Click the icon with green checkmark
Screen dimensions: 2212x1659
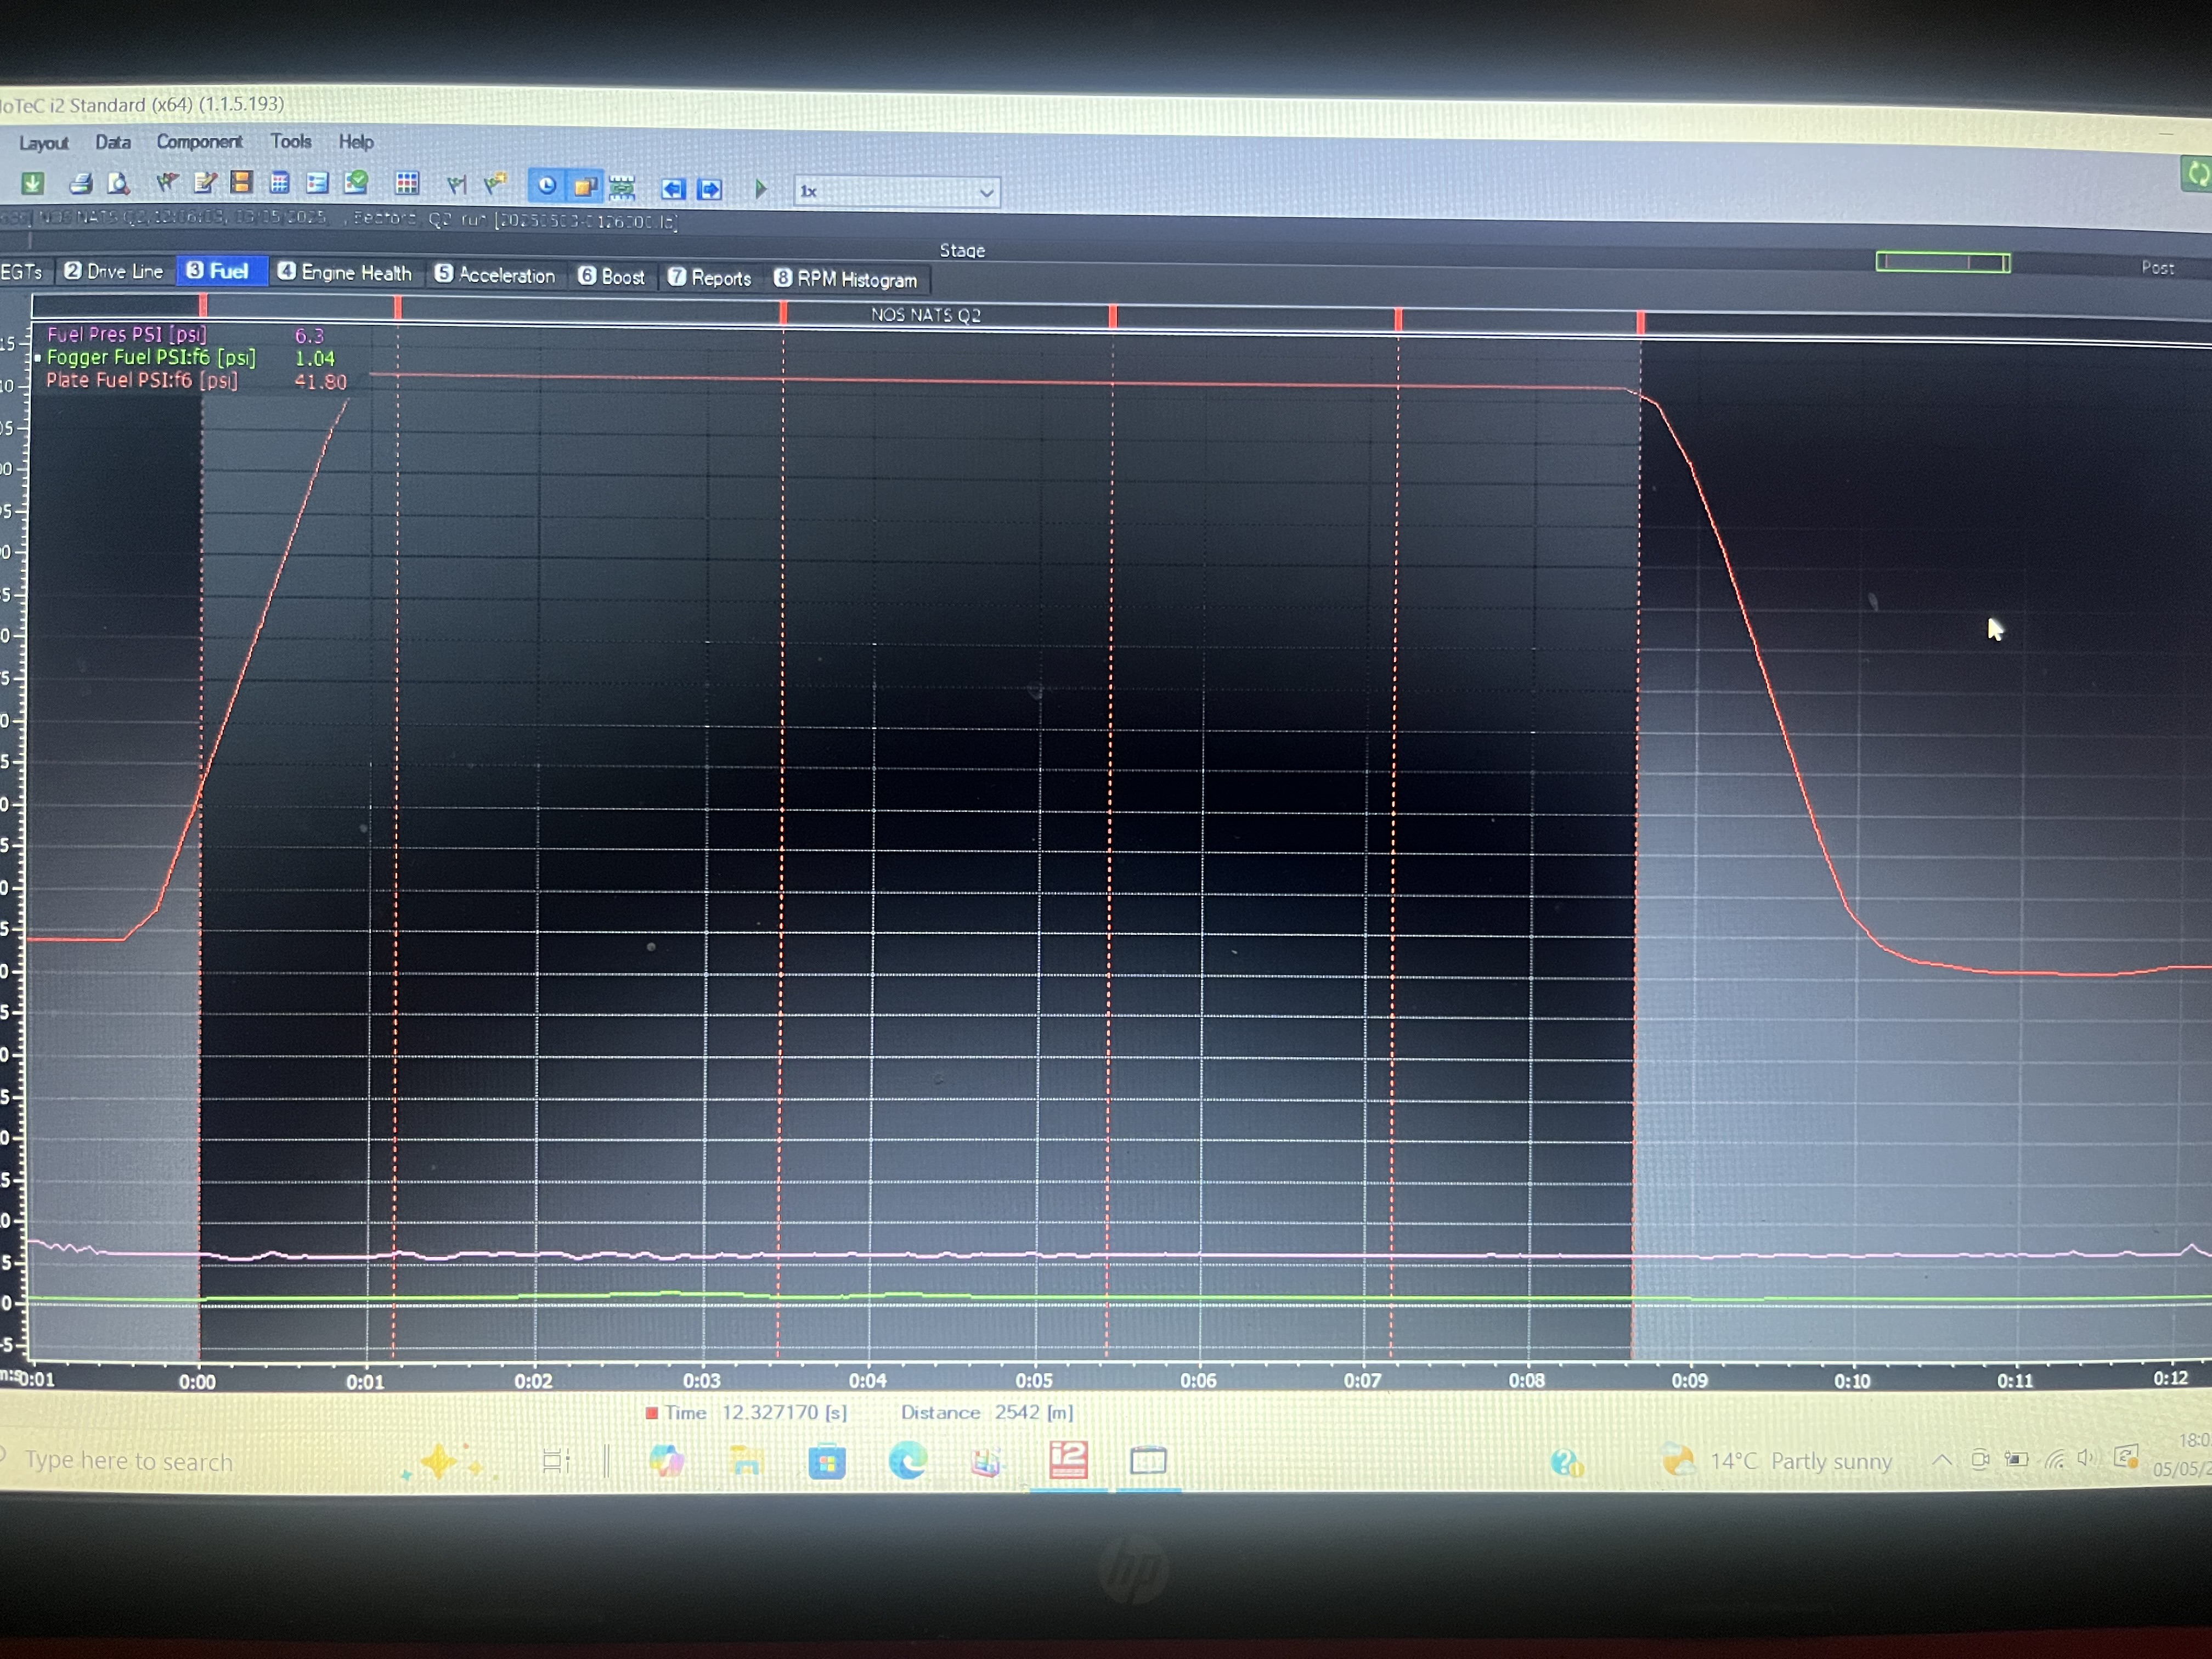(355, 182)
